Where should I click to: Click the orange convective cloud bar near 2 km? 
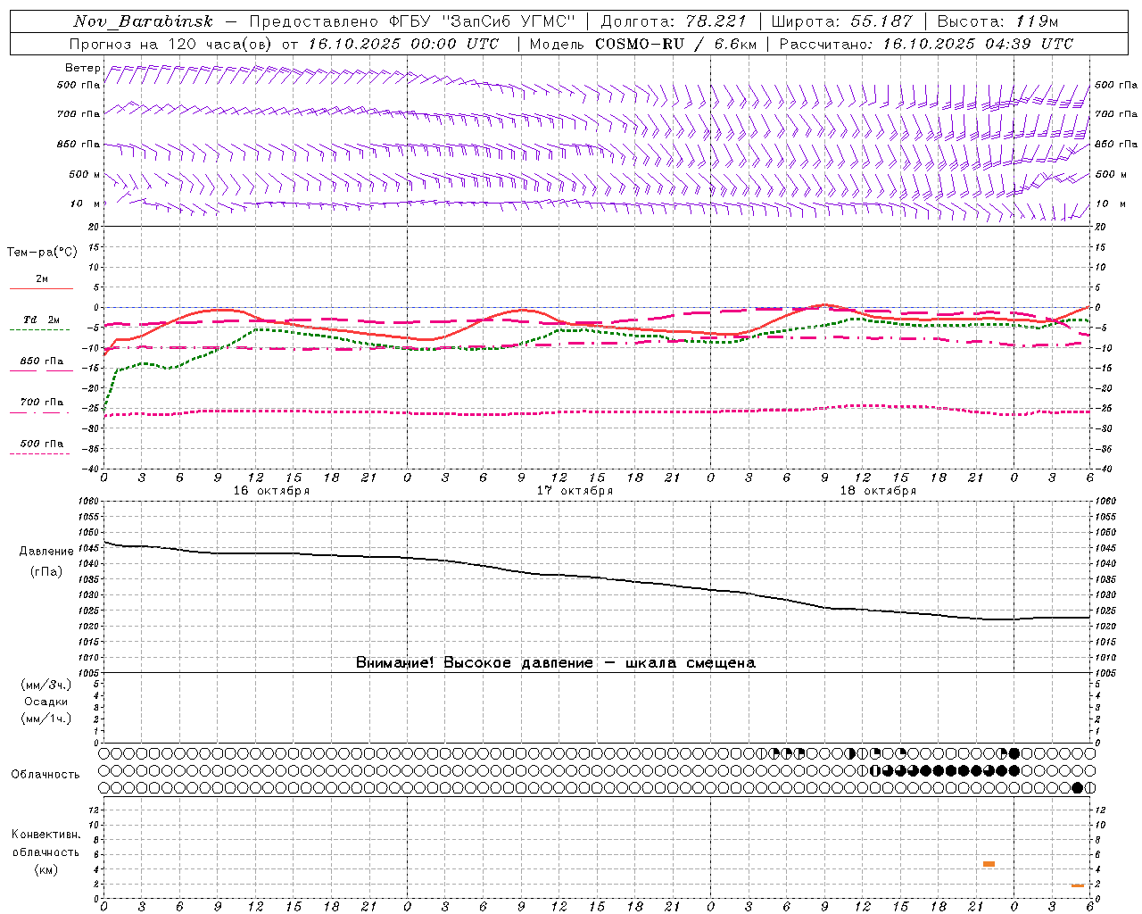coord(1078,885)
